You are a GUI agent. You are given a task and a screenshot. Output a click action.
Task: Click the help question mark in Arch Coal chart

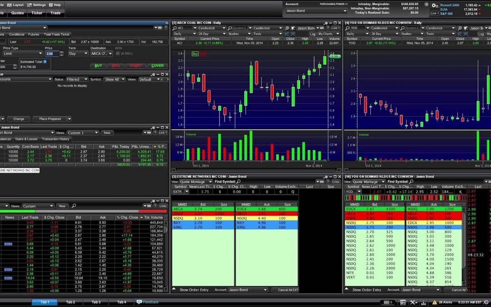coord(328,28)
